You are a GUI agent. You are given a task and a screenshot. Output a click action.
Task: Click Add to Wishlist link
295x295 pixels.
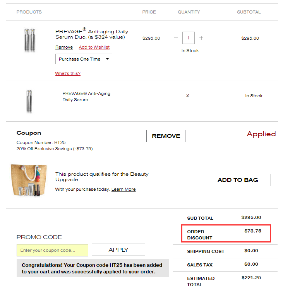click(94, 47)
